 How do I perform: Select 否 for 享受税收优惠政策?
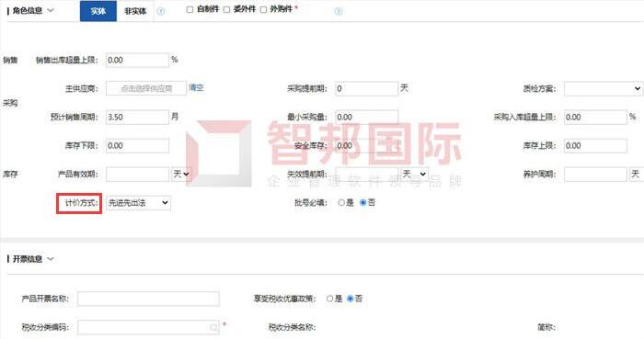click(x=351, y=299)
